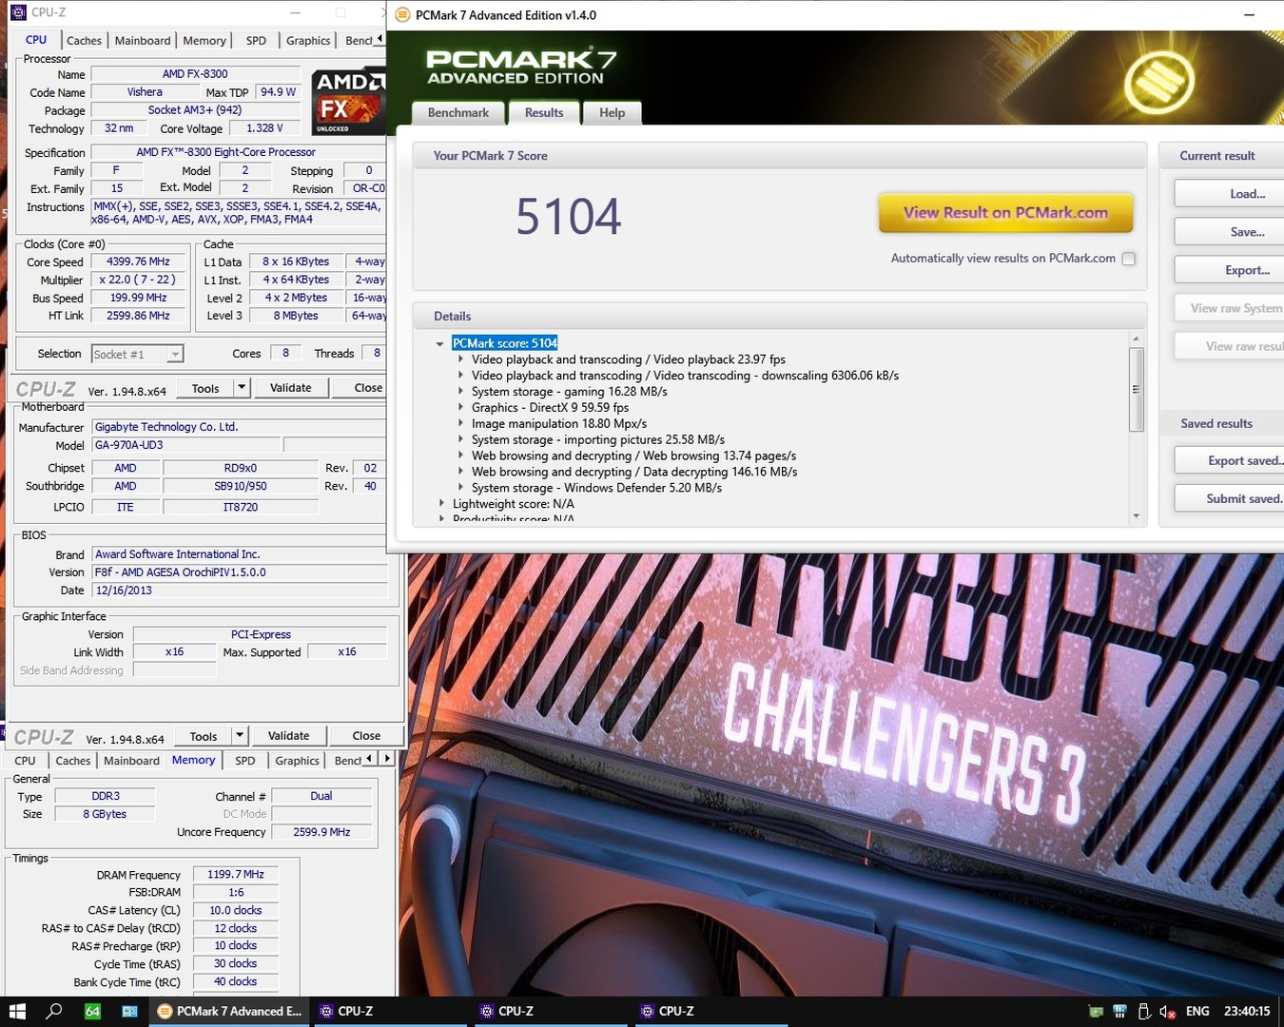Open the Benchmark tab in PCMark 7
This screenshot has height=1027, width=1284.
pyautogui.click(x=458, y=113)
